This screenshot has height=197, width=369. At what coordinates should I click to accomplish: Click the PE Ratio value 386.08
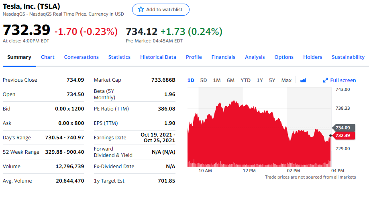pyautogui.click(x=166, y=109)
